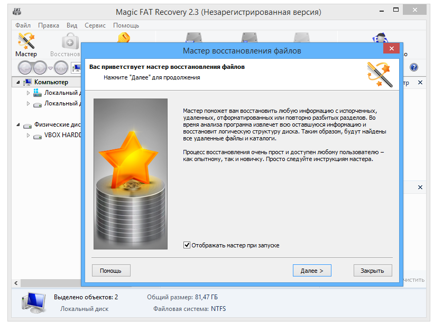Select first Локальный disk with Windows icon
The width and height of the screenshot is (443, 330).
(57, 93)
